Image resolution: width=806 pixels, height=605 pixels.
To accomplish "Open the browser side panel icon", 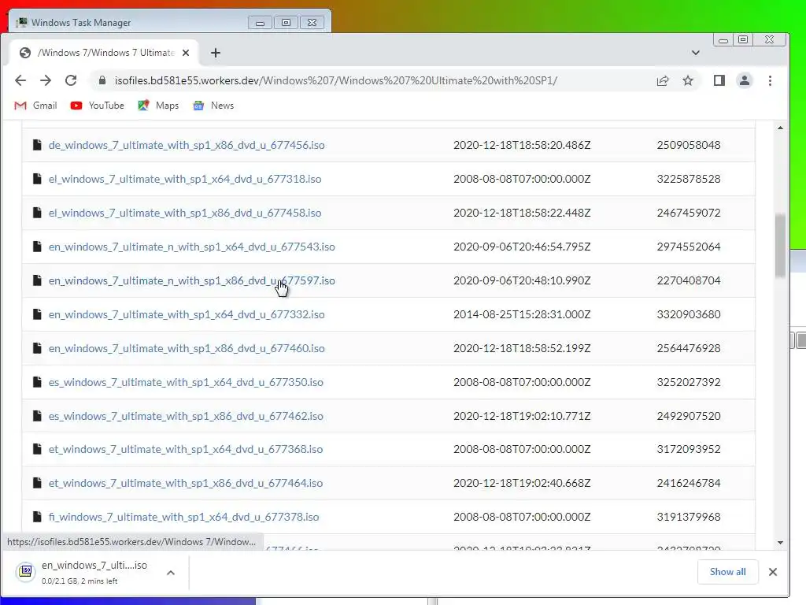I will [x=719, y=81].
